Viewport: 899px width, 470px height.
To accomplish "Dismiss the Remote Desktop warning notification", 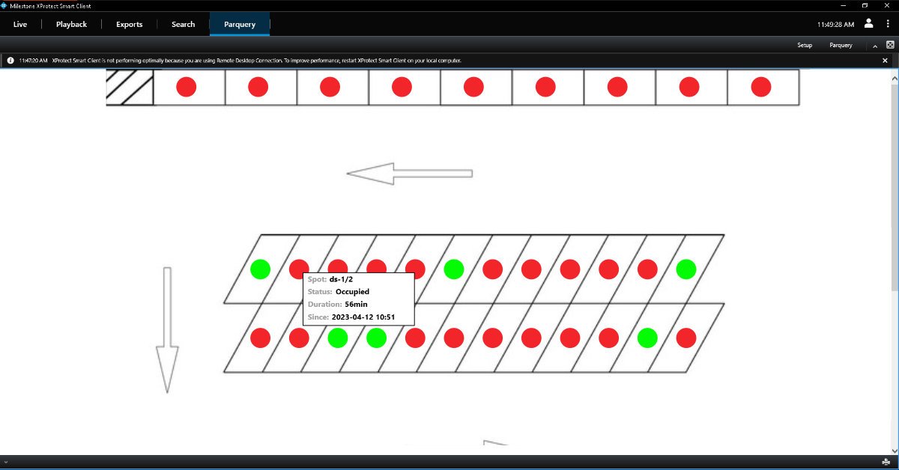I will point(885,61).
